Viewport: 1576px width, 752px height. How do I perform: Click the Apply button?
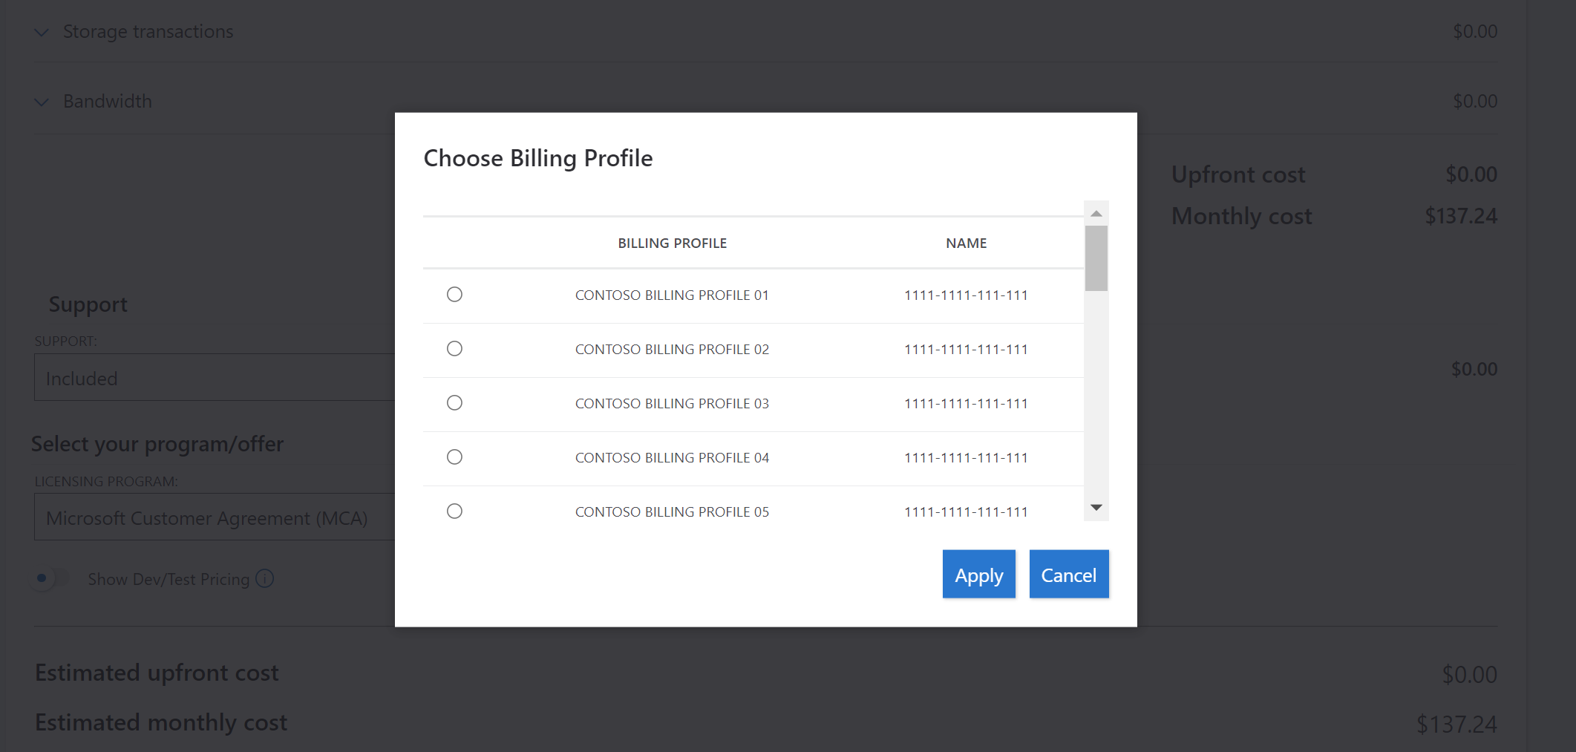(x=978, y=575)
